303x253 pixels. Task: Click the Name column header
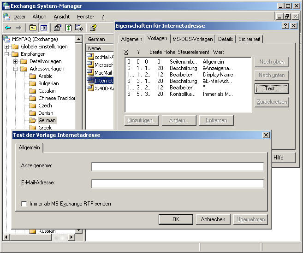(100, 48)
